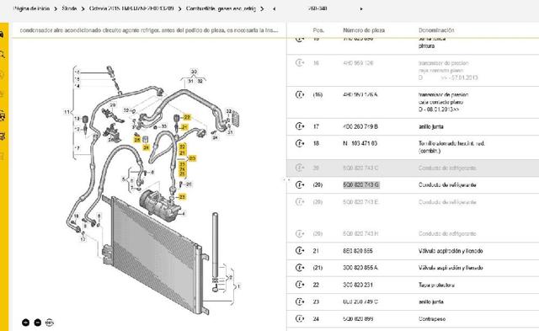Open info icon for Contrapeso row
Screen dimensions: 539x331
click(300, 318)
